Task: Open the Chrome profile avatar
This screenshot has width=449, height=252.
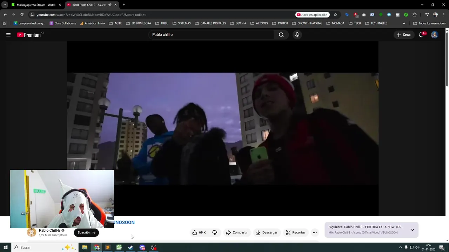Action: click(x=435, y=15)
